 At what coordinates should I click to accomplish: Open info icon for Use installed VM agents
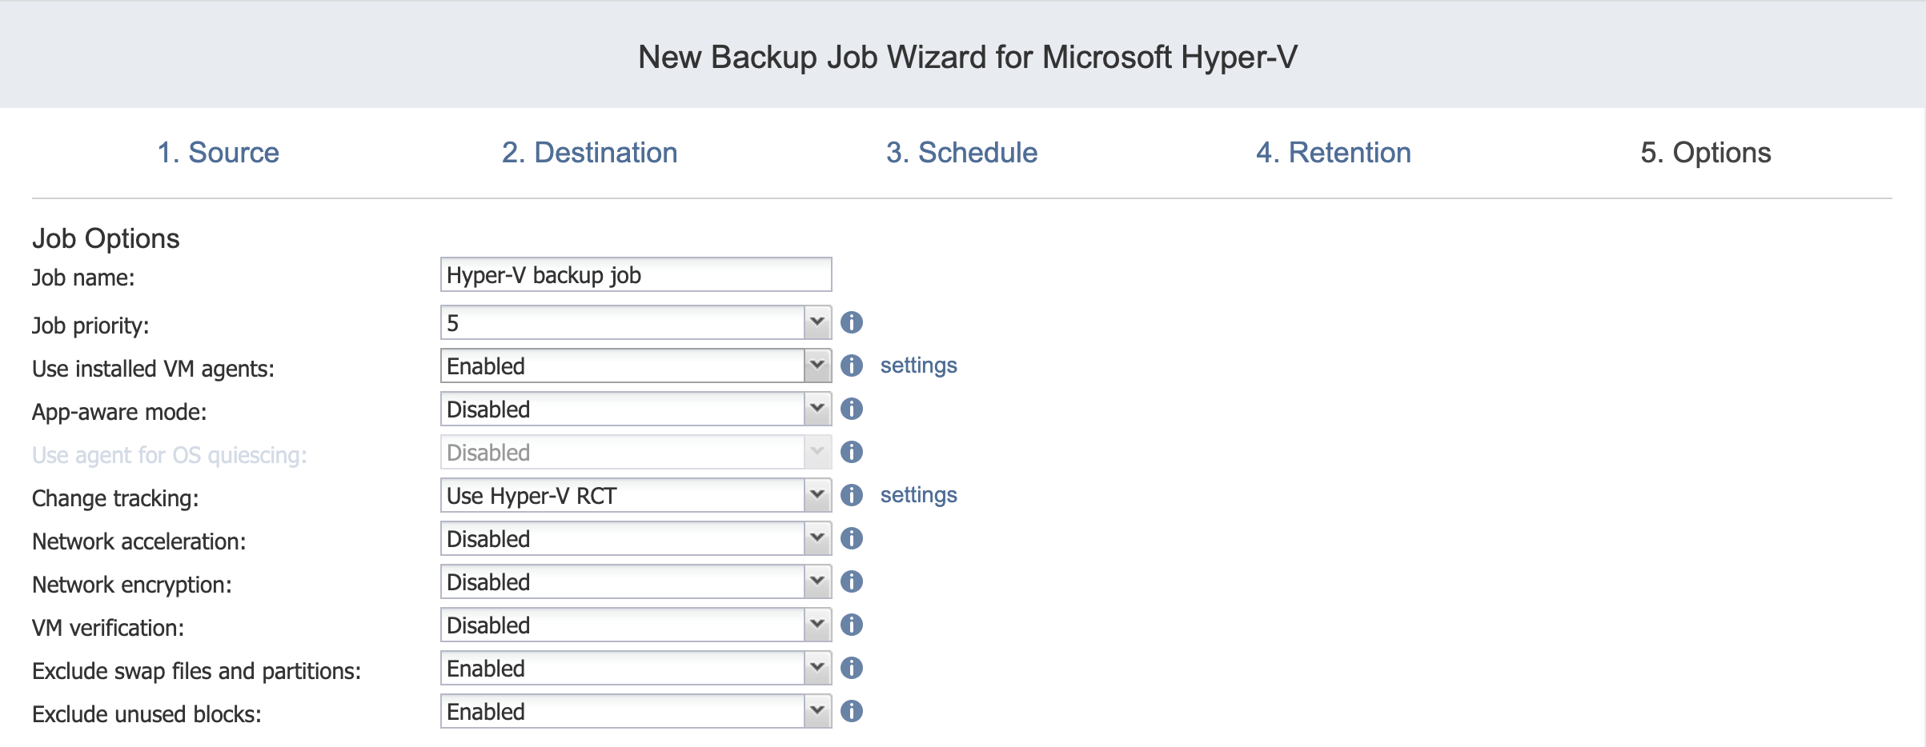[852, 366]
